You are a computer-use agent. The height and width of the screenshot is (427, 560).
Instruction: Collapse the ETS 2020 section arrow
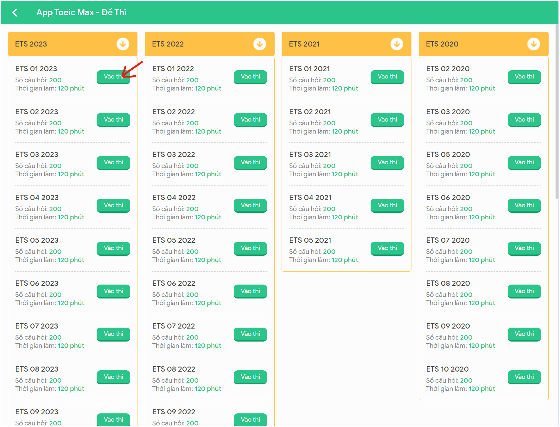pyautogui.click(x=533, y=44)
